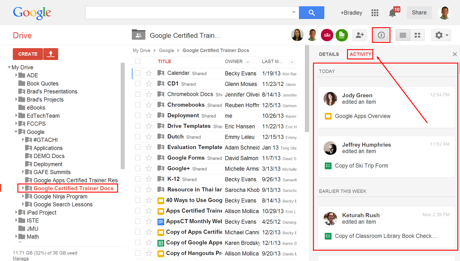Collapse the Google folder in tree

[16, 132]
